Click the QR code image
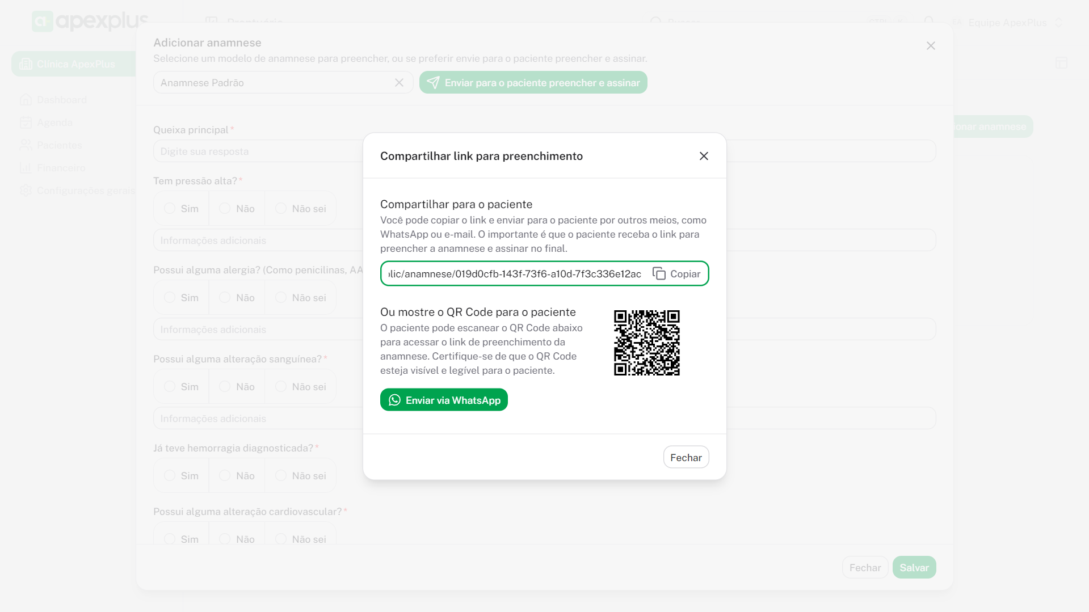1089x612 pixels. click(646, 343)
